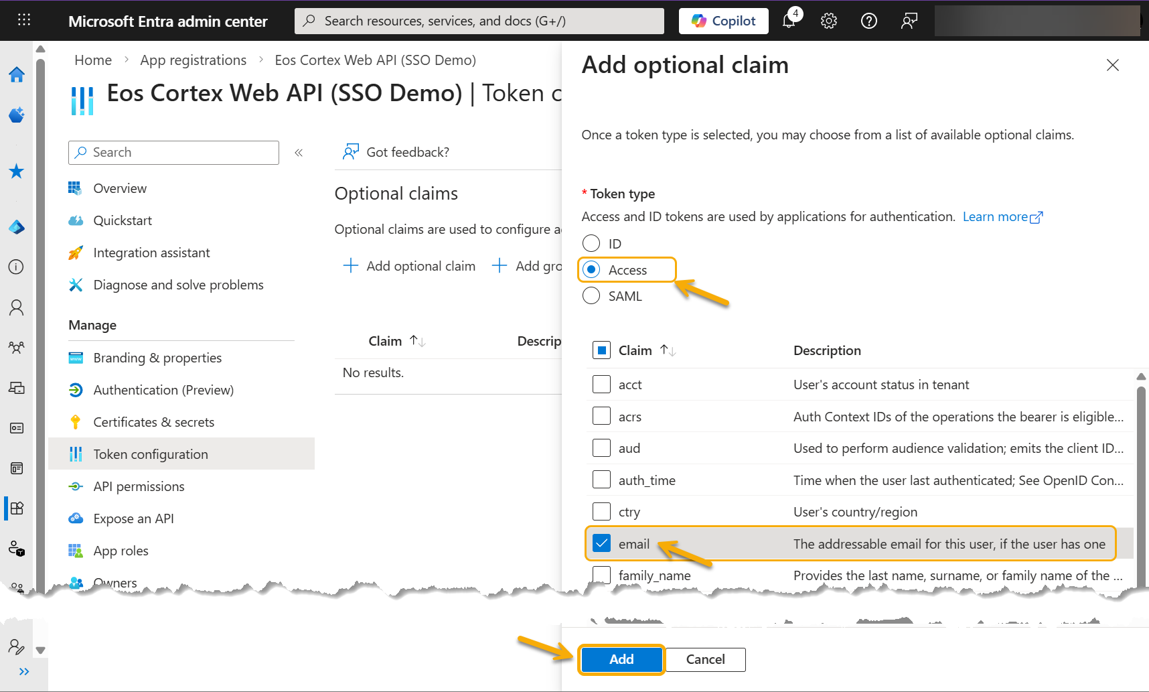Check the acct claim

[x=601, y=384]
